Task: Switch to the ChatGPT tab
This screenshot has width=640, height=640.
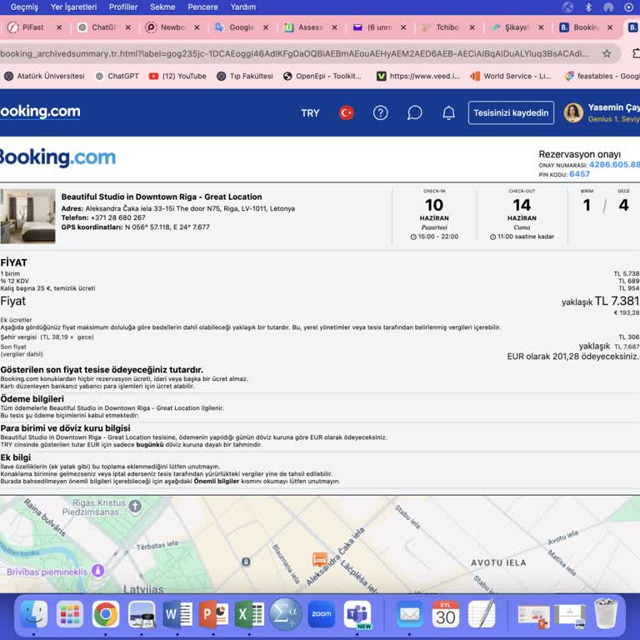Action: coord(103,27)
